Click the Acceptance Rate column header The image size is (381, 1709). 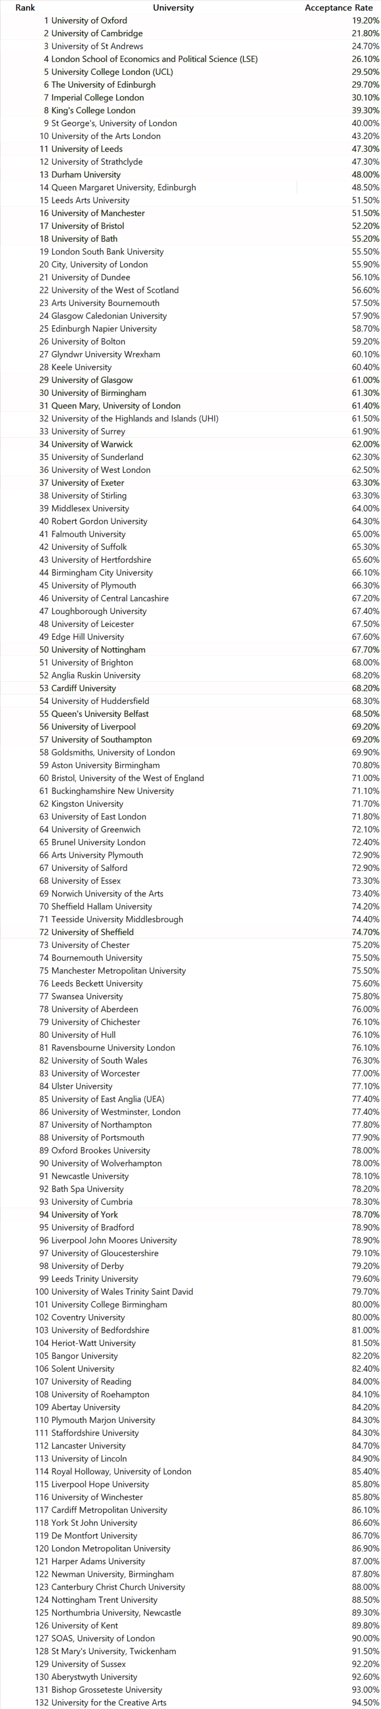pyautogui.click(x=339, y=7)
